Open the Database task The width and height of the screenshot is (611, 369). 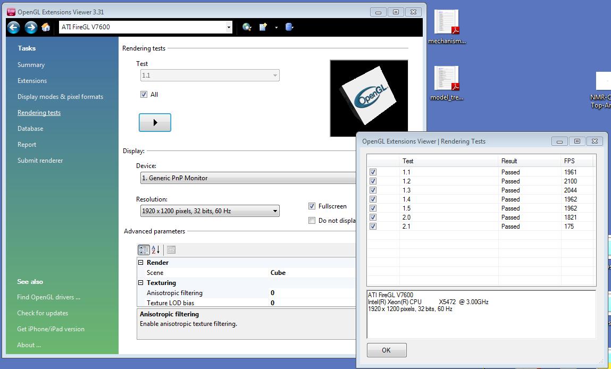point(30,129)
